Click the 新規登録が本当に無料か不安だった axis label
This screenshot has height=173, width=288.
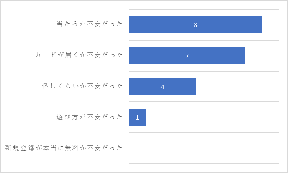tap(64, 148)
